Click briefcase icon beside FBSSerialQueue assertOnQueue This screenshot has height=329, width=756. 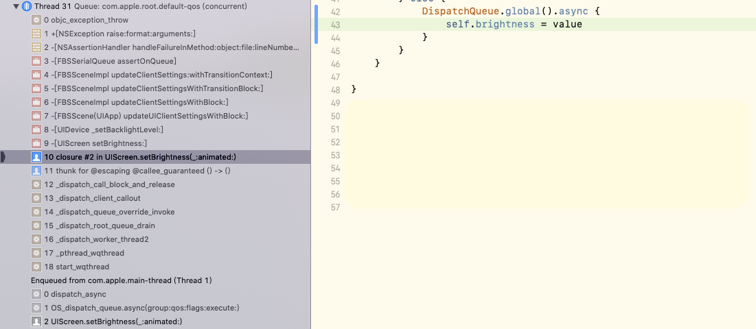(36, 61)
